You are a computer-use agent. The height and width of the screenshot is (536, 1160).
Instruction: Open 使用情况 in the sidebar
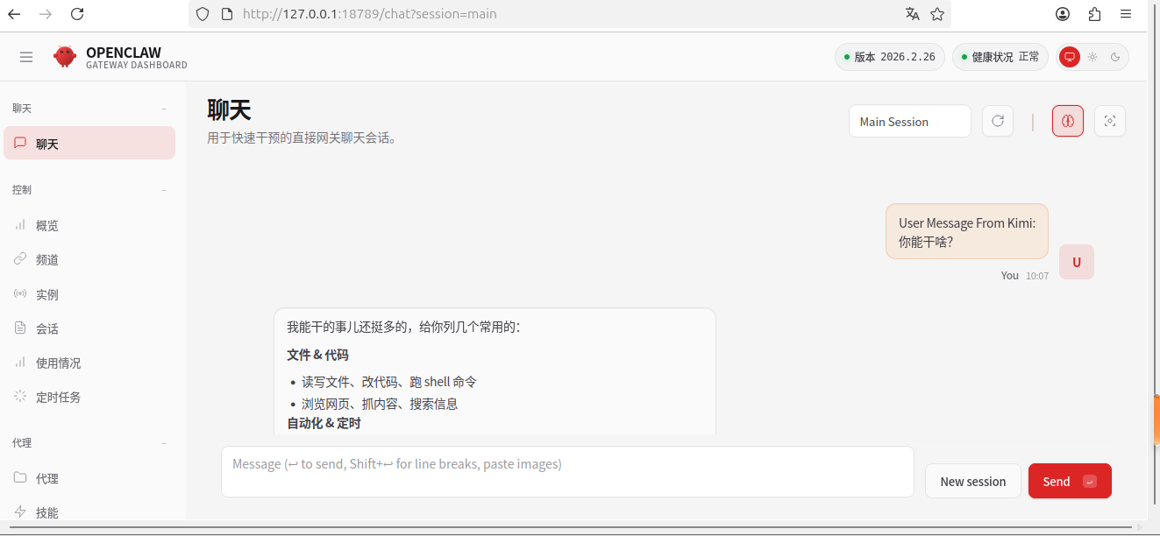coord(89,363)
